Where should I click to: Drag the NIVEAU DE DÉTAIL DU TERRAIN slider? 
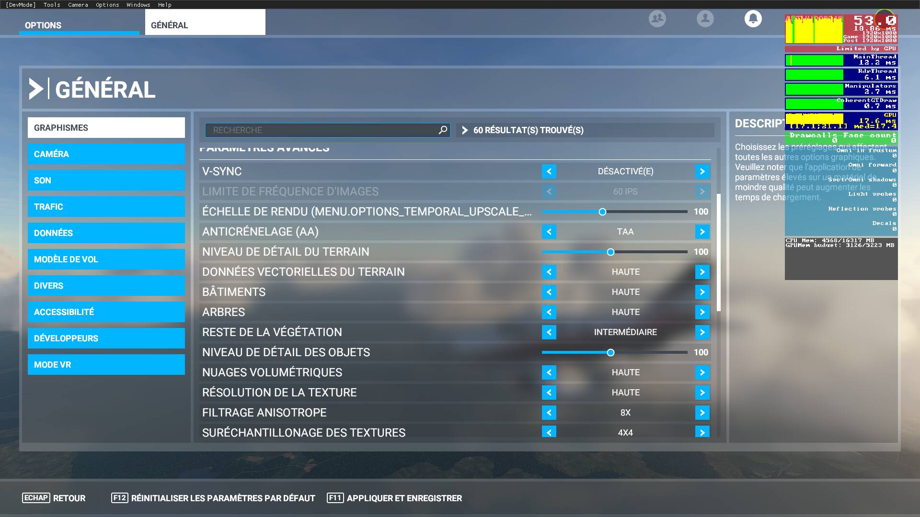coord(609,251)
